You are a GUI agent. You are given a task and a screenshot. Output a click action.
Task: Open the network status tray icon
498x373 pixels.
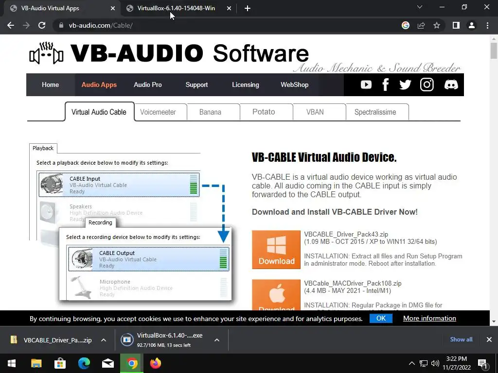424,363
